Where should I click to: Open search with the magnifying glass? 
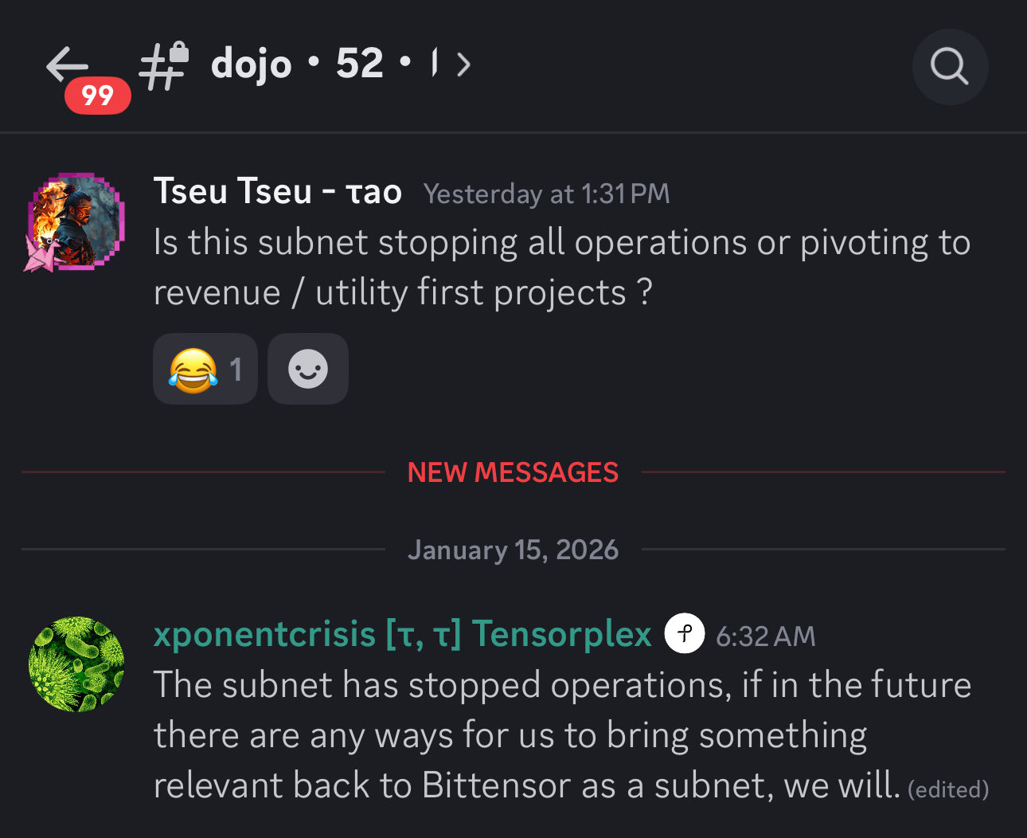(949, 67)
